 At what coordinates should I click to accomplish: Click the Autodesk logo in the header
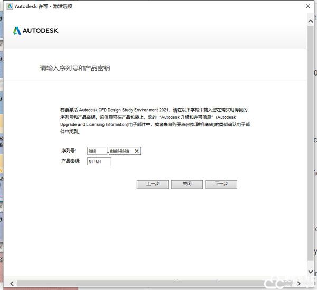tap(36, 31)
